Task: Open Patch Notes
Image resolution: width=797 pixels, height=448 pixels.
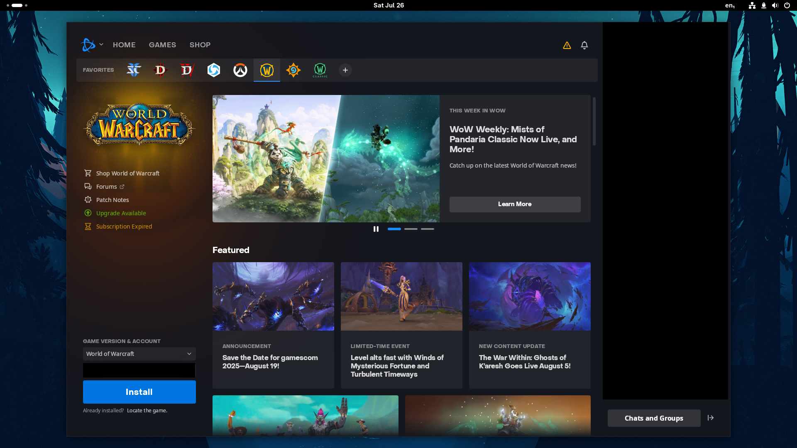Action: tap(112, 200)
